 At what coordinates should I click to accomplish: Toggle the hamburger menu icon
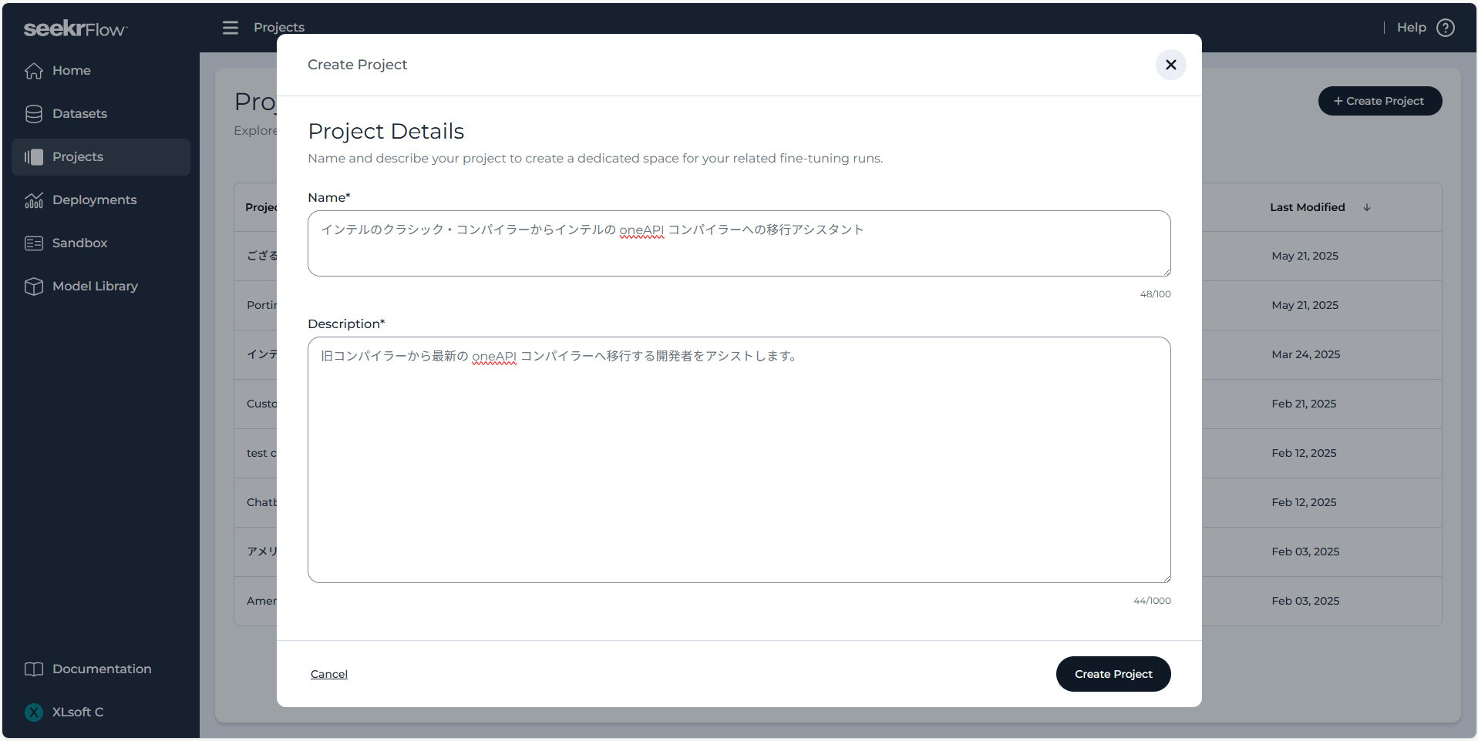(231, 28)
